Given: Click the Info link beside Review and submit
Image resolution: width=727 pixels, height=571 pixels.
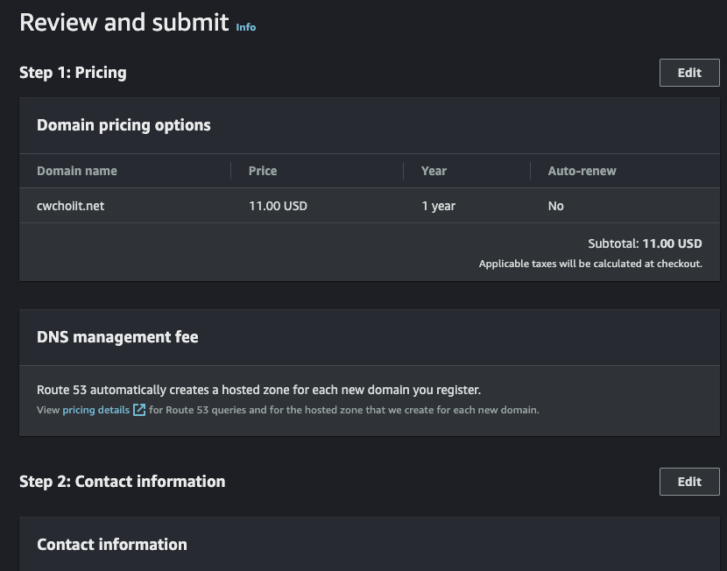Looking at the screenshot, I should coord(246,27).
